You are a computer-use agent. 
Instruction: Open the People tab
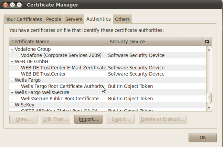54,20
